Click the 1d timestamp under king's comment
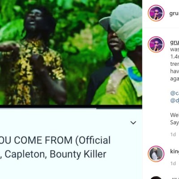Screen dimensions: 179x179 click(173, 163)
